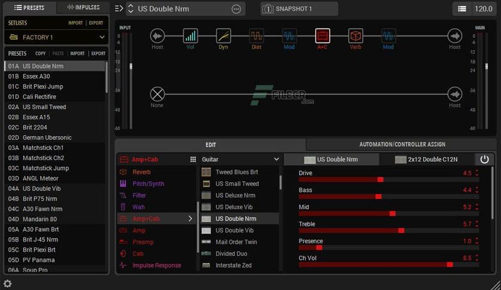Click the None input block on lower path
501x290 pixels.
[x=157, y=94]
